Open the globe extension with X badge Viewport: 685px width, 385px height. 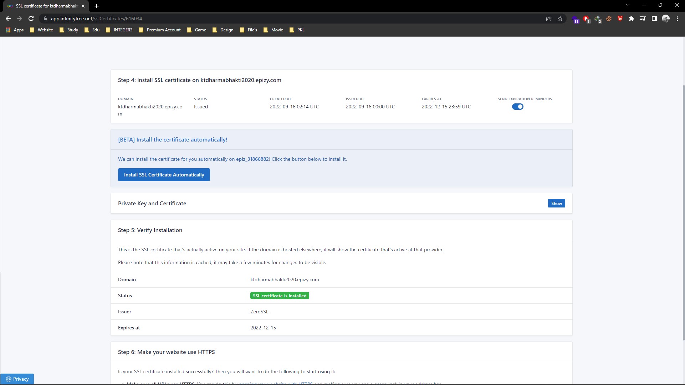[x=598, y=19]
